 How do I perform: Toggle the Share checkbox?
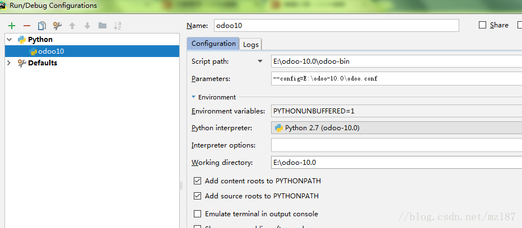pos(482,25)
